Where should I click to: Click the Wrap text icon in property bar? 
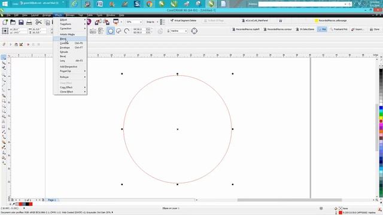[194, 31]
